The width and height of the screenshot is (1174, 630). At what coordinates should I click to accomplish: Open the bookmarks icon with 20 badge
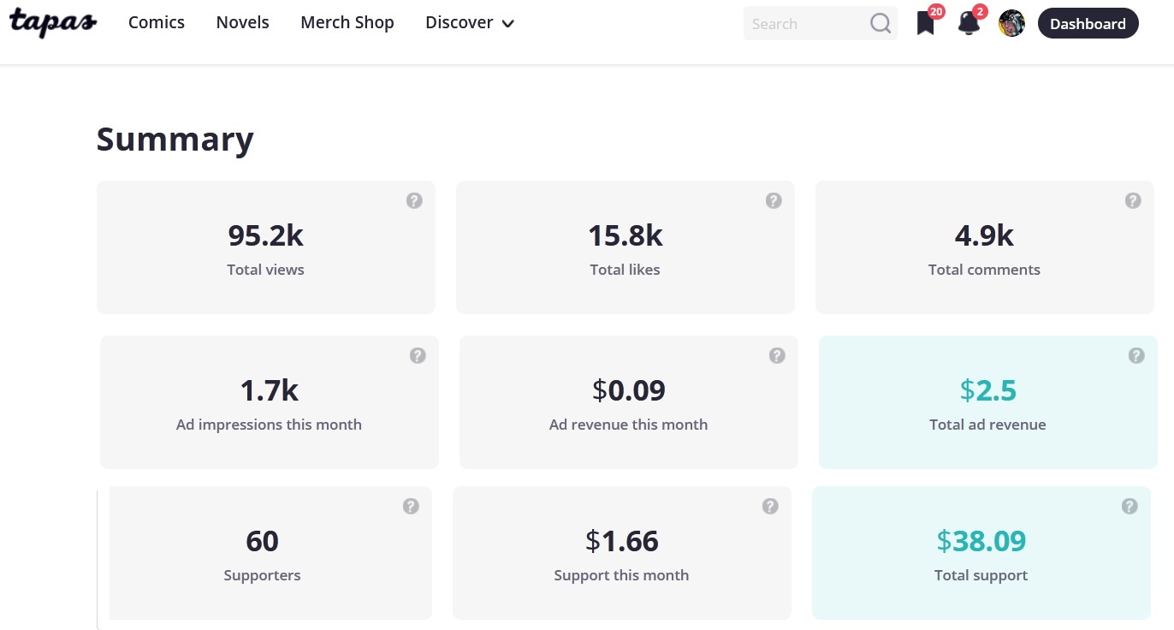925,23
